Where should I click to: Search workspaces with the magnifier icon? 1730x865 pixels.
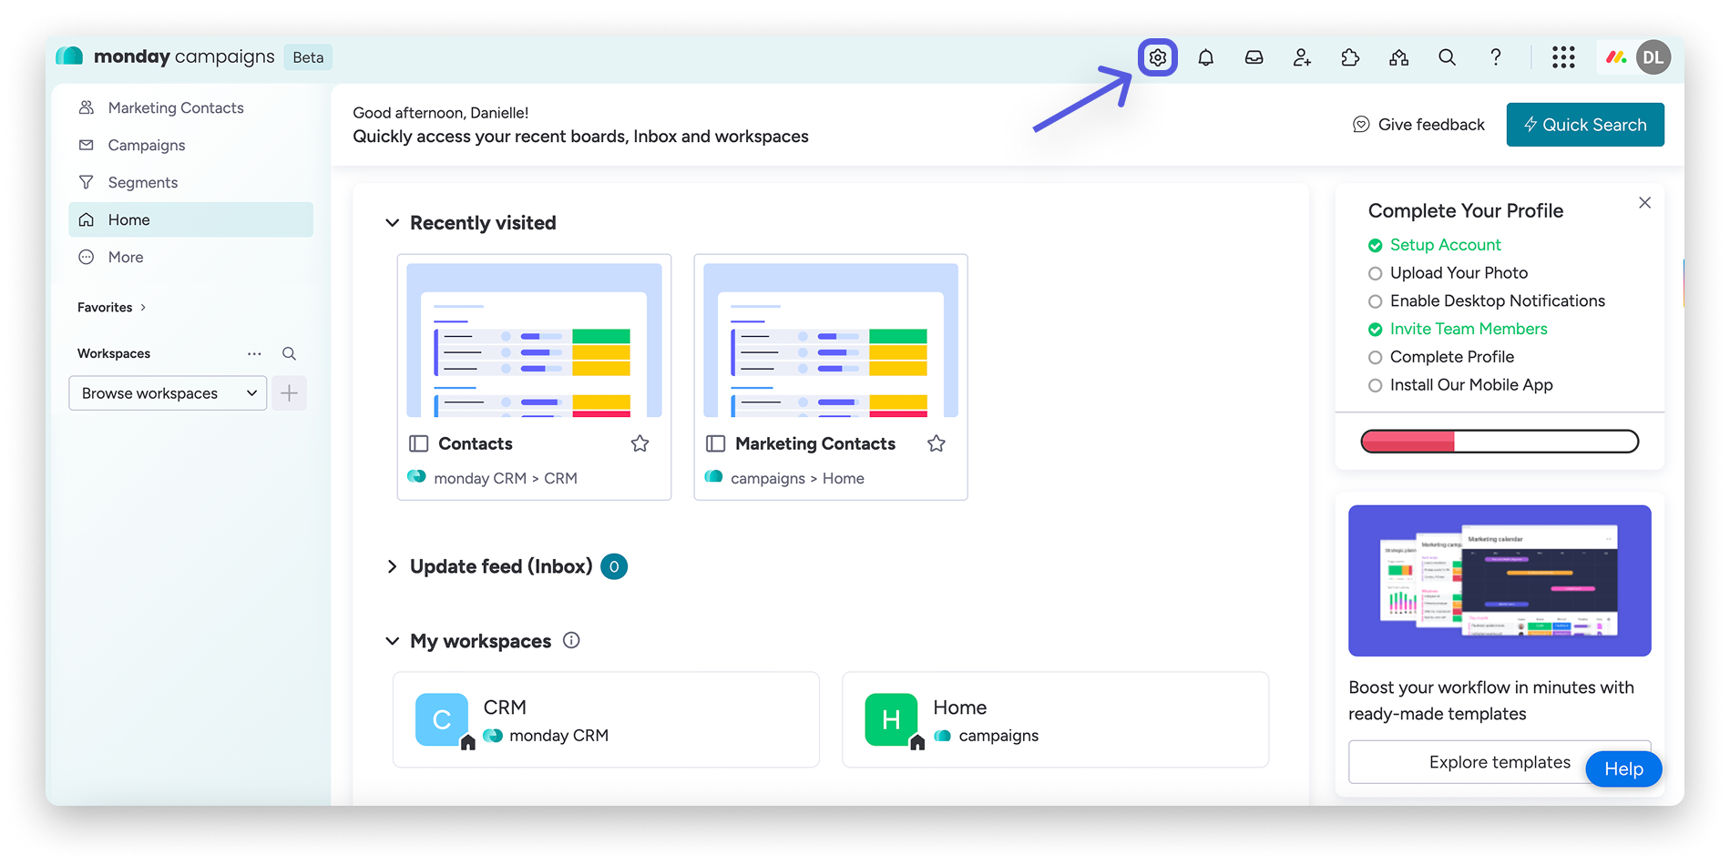coord(289,353)
